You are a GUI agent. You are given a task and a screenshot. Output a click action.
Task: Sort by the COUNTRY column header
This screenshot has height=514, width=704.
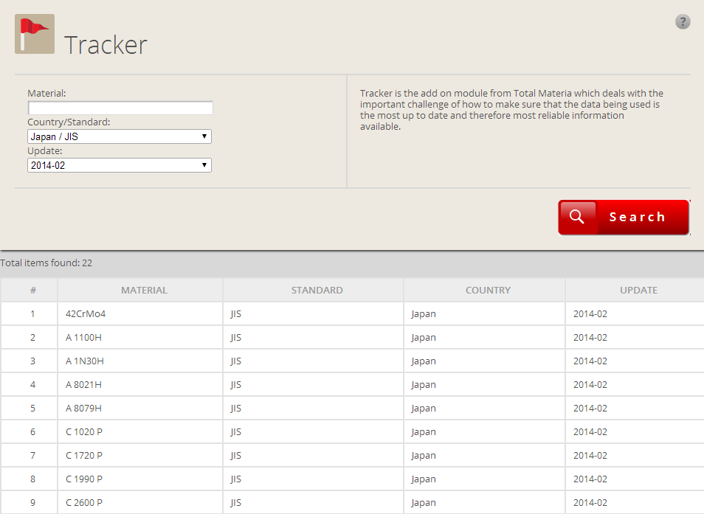488,291
